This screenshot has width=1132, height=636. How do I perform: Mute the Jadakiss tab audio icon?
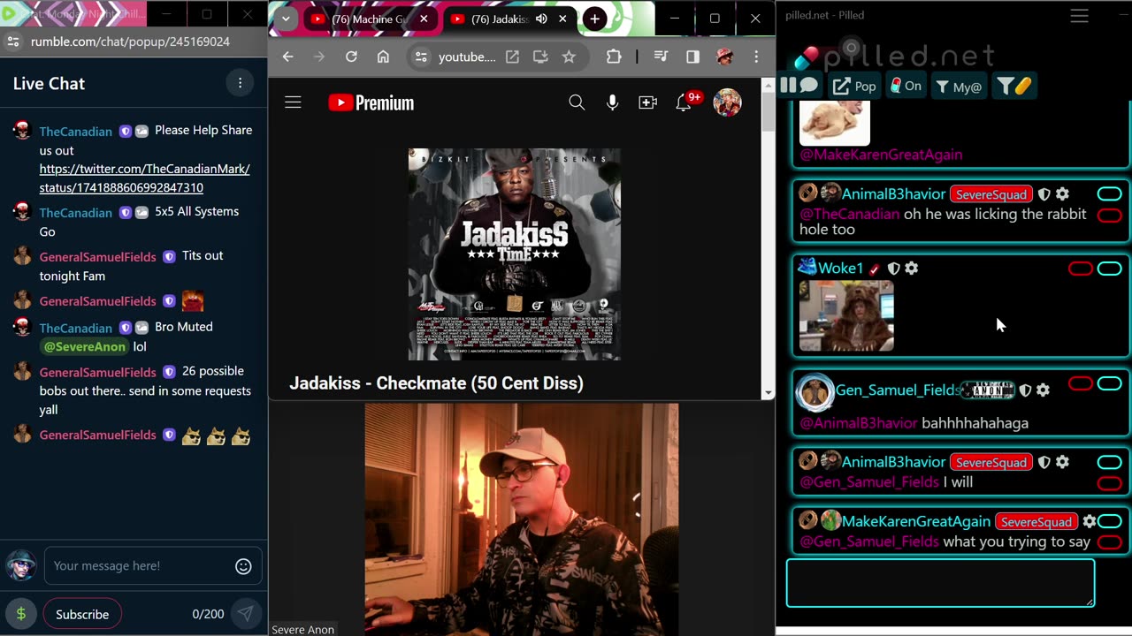point(541,19)
